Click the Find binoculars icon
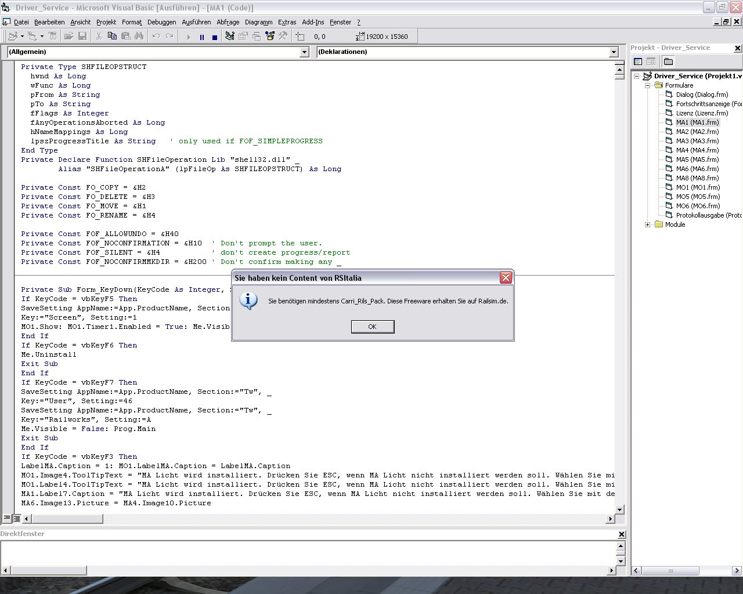Image resolution: width=743 pixels, height=594 pixels. tap(139, 37)
